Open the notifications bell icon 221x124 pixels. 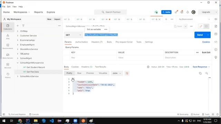click(188, 12)
